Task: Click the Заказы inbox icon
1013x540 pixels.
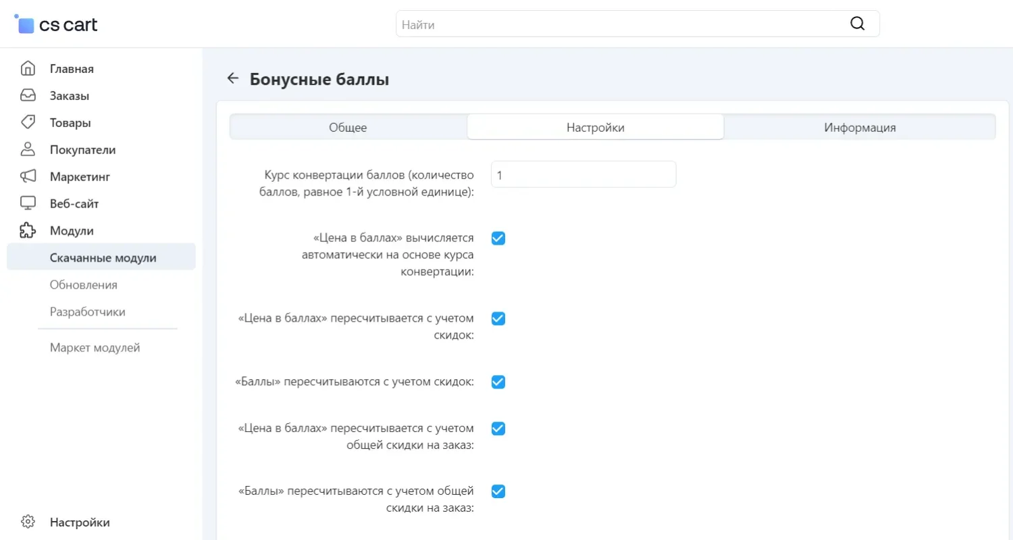Action: tap(28, 95)
